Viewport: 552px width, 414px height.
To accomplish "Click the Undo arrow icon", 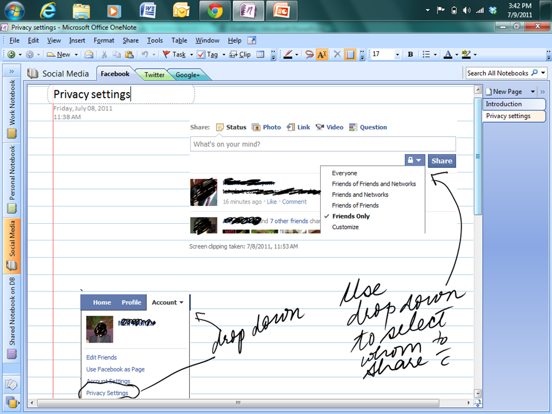I will point(145,54).
